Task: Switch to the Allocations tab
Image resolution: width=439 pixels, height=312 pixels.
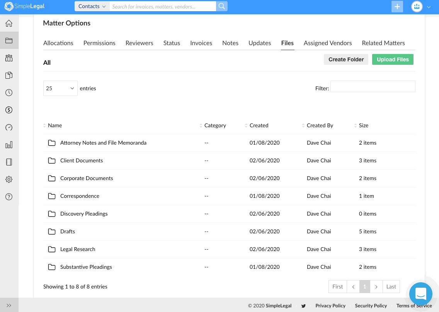Action: click(58, 43)
